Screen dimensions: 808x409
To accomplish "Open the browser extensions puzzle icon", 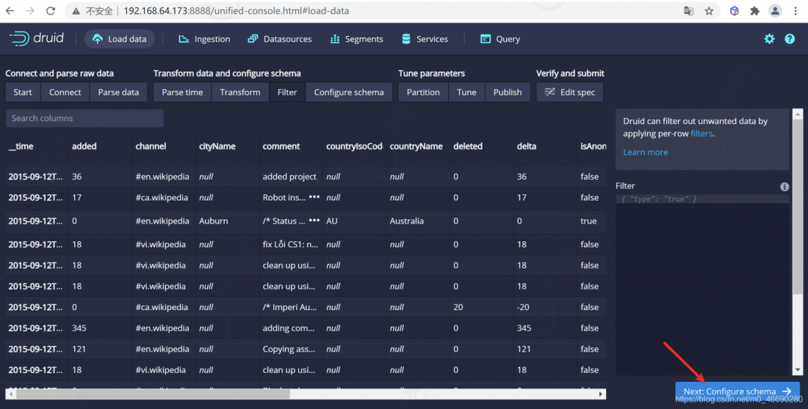I will (x=754, y=11).
